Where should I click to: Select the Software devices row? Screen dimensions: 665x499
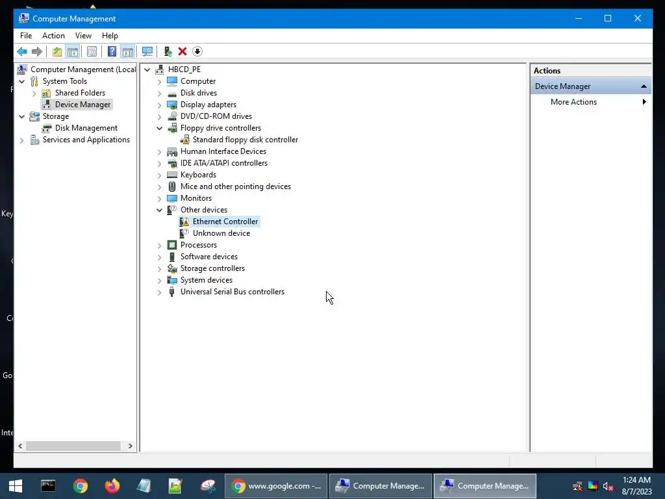click(209, 257)
